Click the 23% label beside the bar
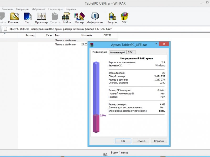This screenshot has height=157, width=210. (103, 115)
